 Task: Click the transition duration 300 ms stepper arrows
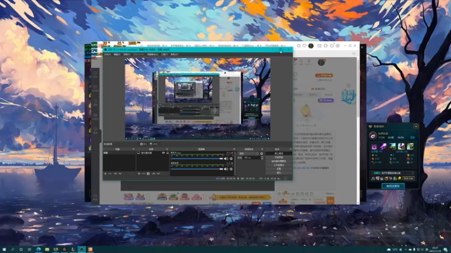coord(262,158)
